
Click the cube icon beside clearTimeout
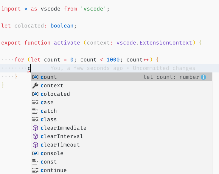(35, 145)
